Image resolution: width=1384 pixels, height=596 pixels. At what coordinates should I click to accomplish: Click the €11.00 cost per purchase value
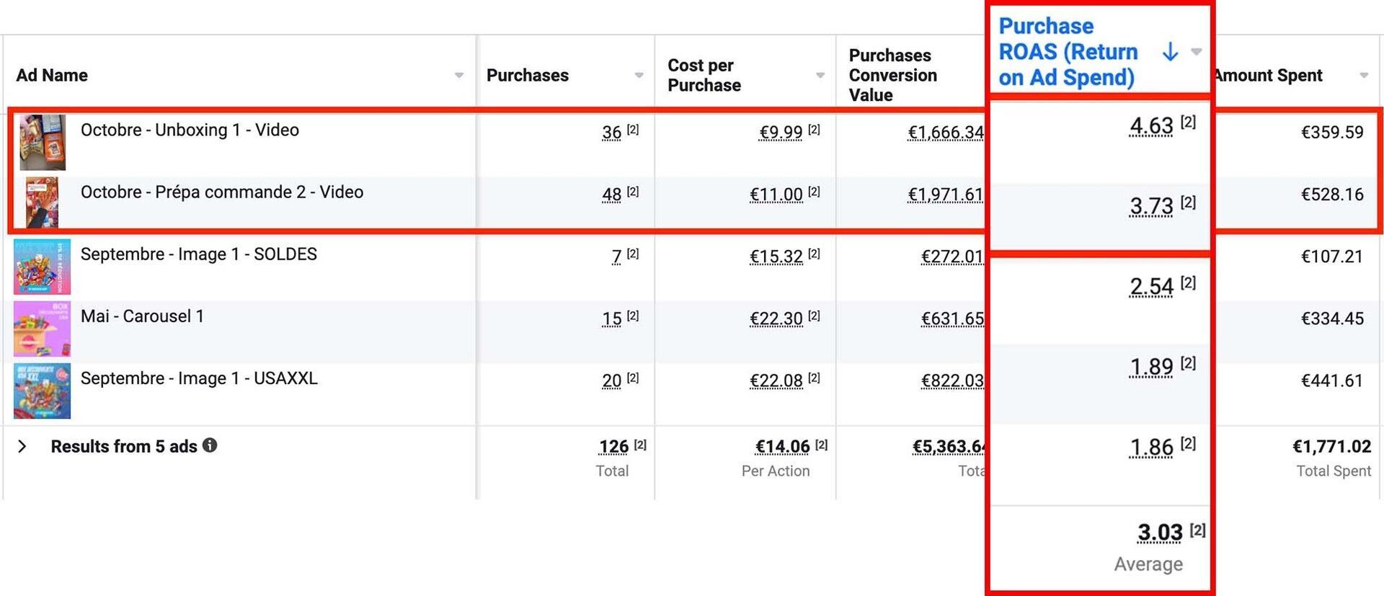click(776, 195)
